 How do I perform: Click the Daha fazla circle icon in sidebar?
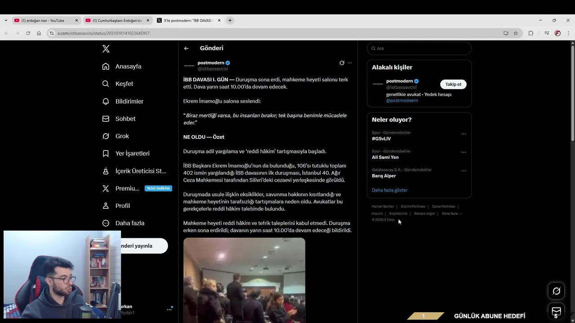[x=106, y=223]
